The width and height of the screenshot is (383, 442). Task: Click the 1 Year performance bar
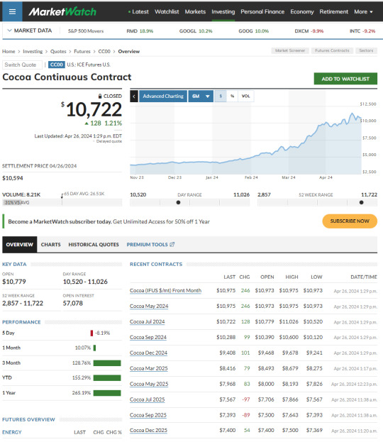[107, 392]
